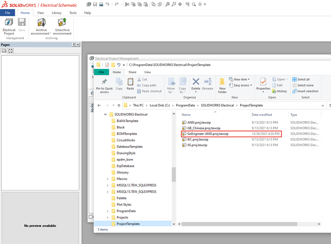This screenshot has width=331, height=244.
Task: Select the ProjectTemplate folder in tree
Action: pyautogui.click(x=128, y=224)
